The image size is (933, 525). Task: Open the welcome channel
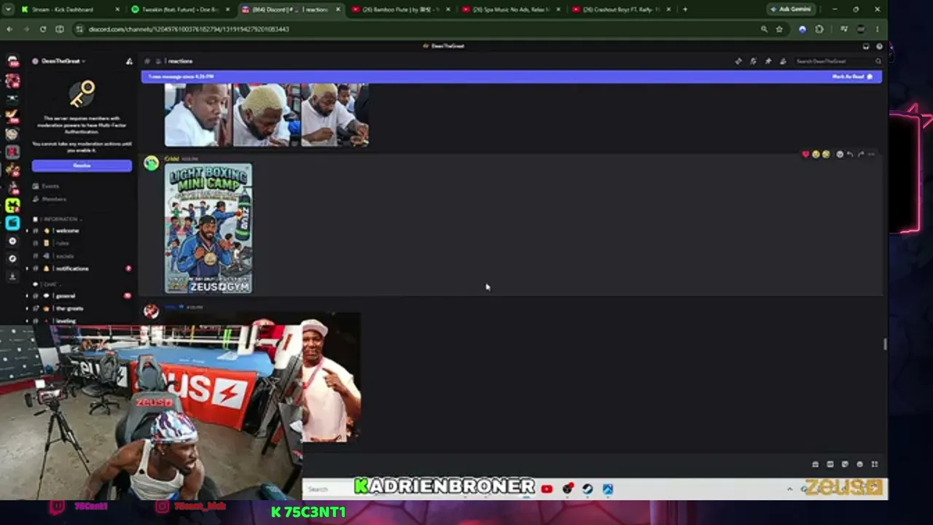pyautogui.click(x=67, y=230)
